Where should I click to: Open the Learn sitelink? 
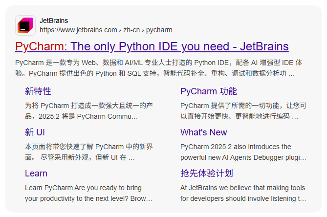tap(36, 173)
